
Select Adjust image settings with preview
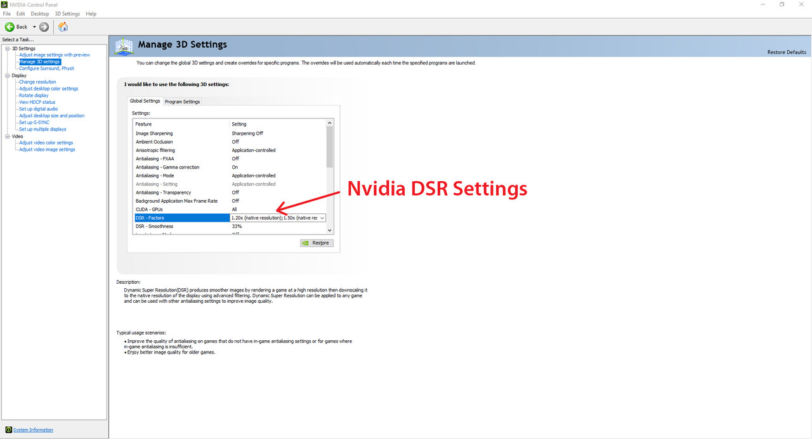55,55
